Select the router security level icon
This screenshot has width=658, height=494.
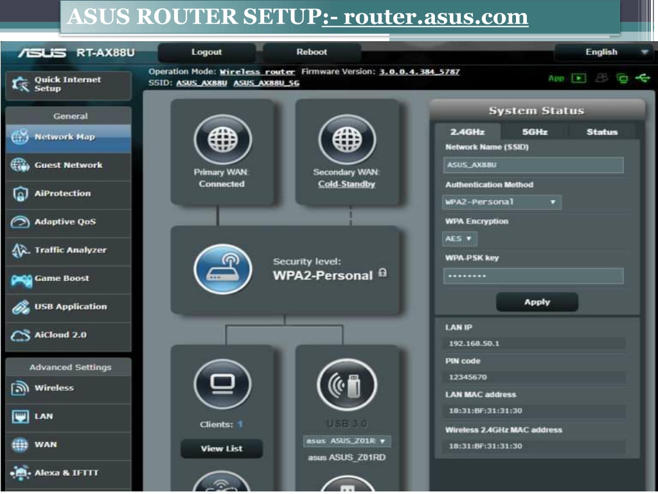pos(223,270)
